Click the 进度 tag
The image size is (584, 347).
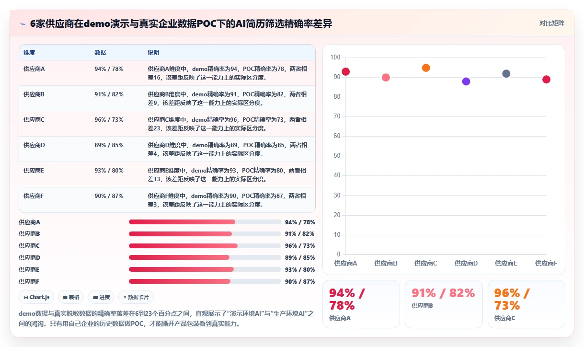tap(101, 297)
